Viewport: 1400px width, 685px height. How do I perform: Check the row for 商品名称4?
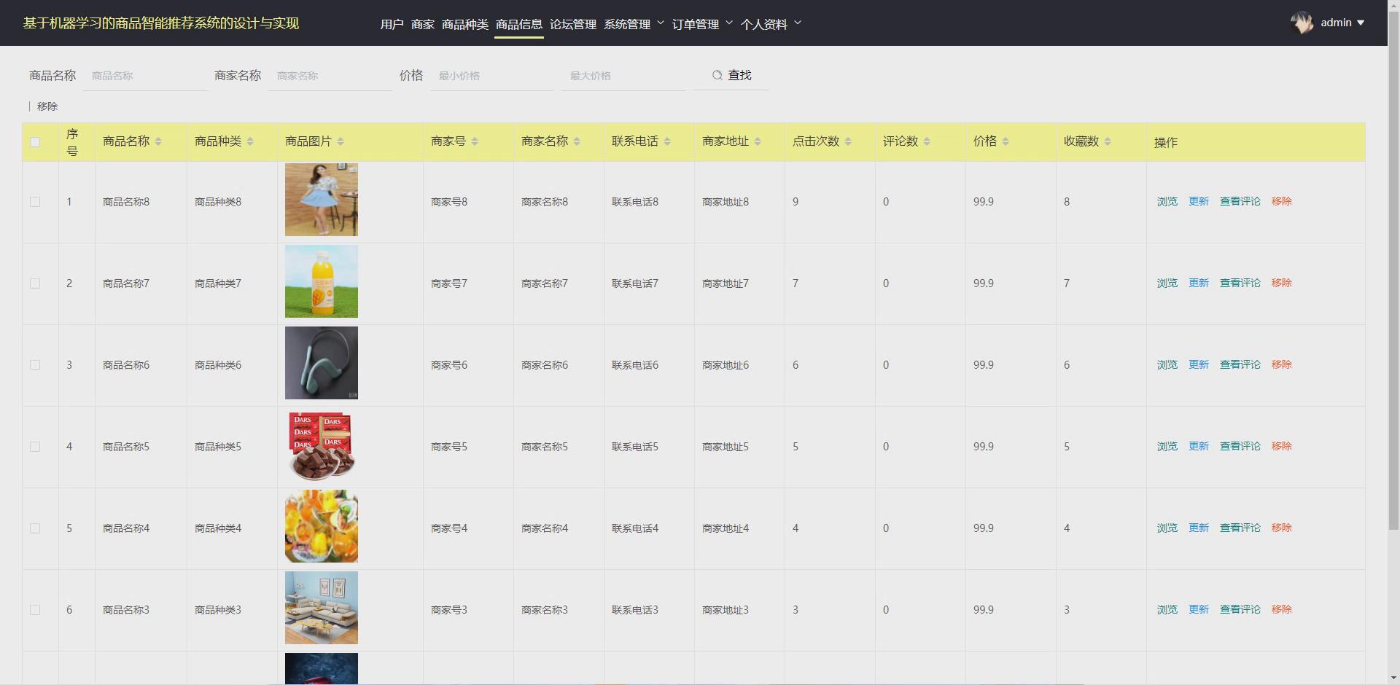[35, 528]
